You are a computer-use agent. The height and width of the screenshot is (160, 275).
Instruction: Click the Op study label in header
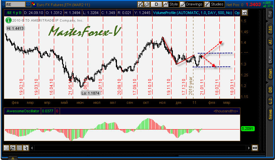[x=237, y=13]
